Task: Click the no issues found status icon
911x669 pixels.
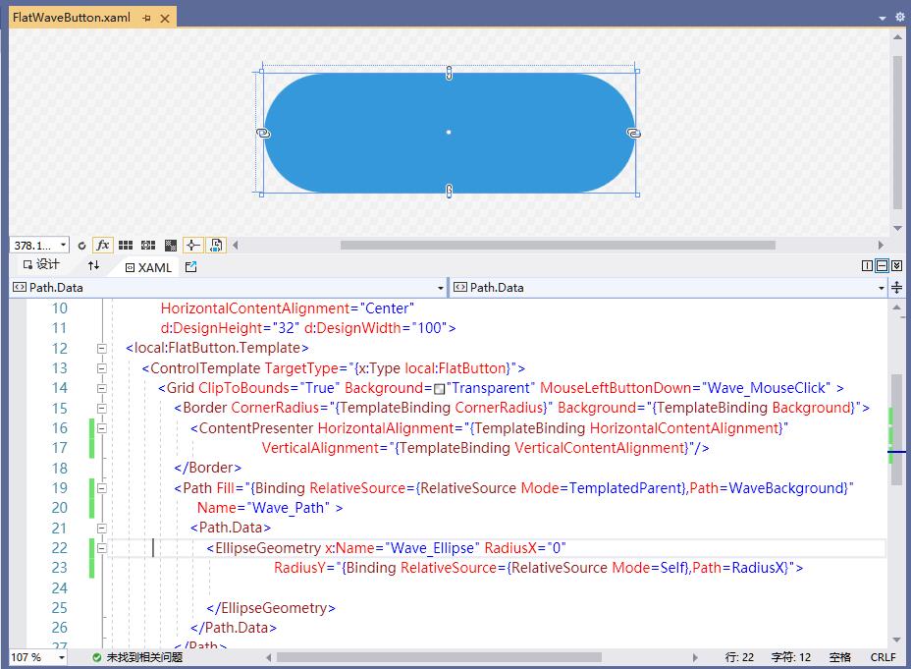Action: (x=97, y=657)
